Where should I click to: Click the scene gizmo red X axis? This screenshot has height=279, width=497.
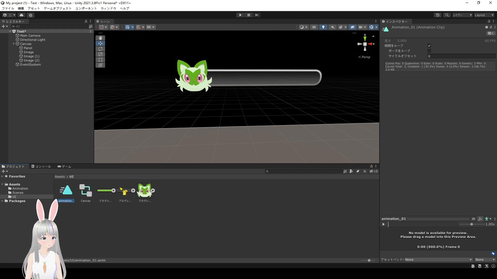tap(371, 44)
